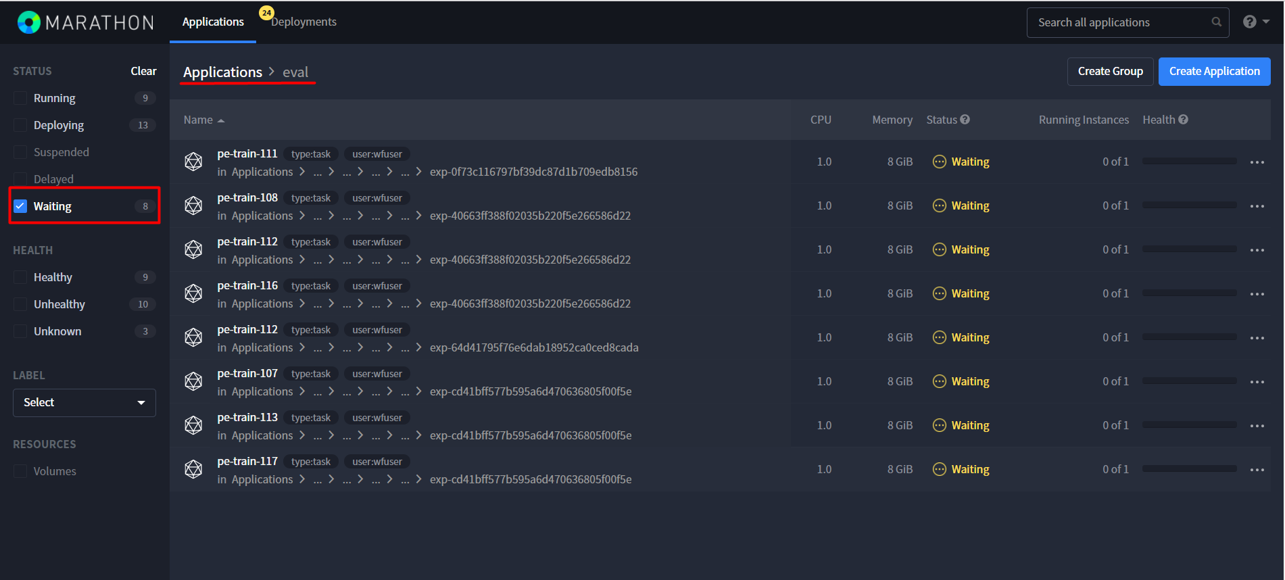Open the more actions menu for pe-train-117
This screenshot has height=580, width=1285.
1257,470
